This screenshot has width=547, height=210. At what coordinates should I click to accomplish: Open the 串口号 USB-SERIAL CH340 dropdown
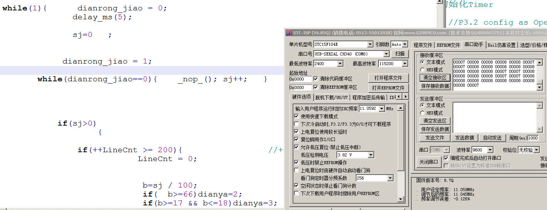[x=386, y=54]
